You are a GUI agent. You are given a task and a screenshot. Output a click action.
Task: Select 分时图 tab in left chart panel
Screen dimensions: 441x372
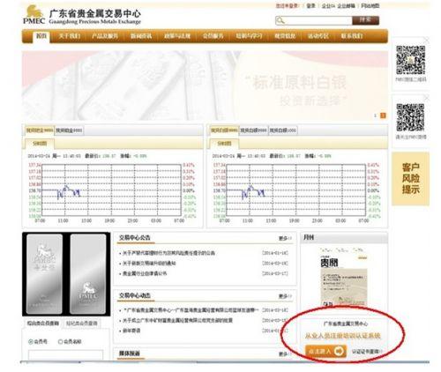40,144
